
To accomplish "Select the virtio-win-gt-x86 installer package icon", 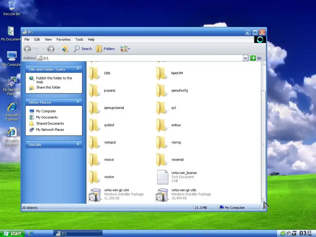I will 162,195.
